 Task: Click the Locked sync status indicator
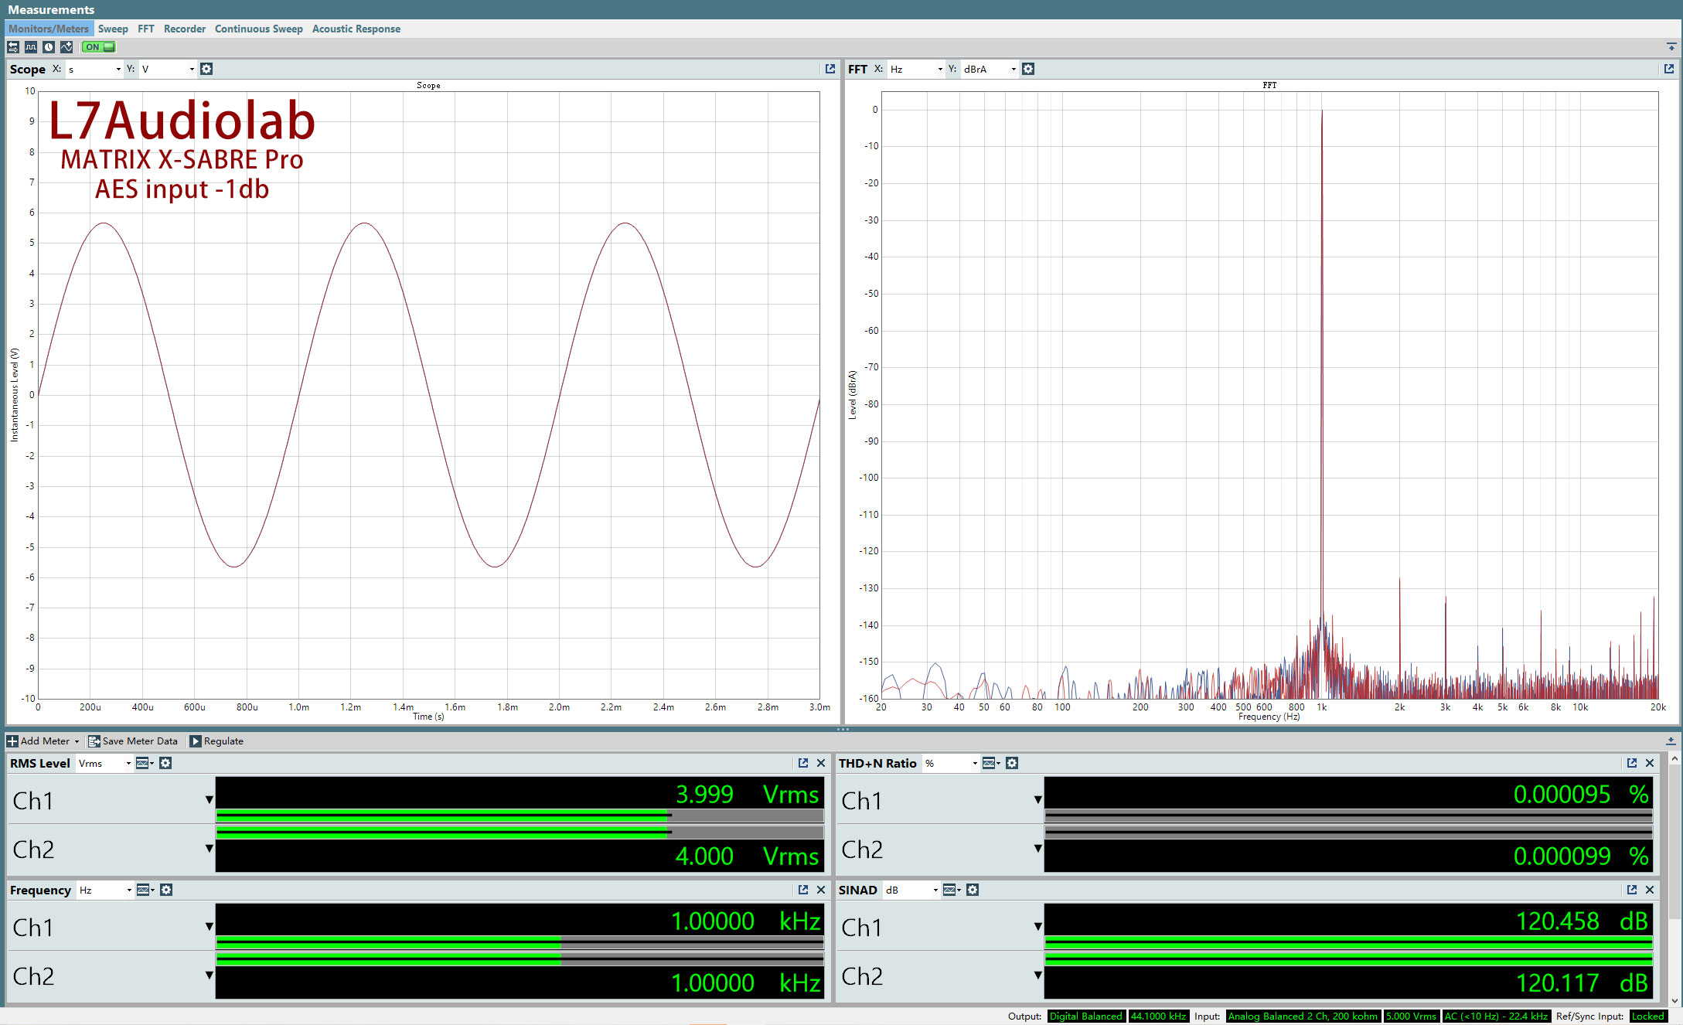1648,1016
